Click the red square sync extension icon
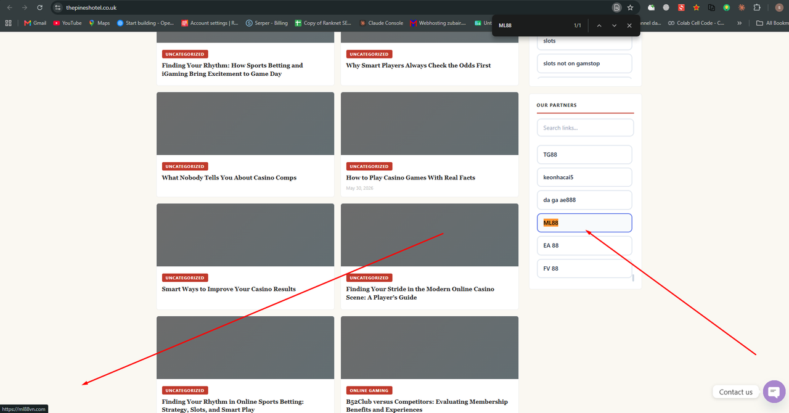The image size is (789, 413). coord(681,7)
